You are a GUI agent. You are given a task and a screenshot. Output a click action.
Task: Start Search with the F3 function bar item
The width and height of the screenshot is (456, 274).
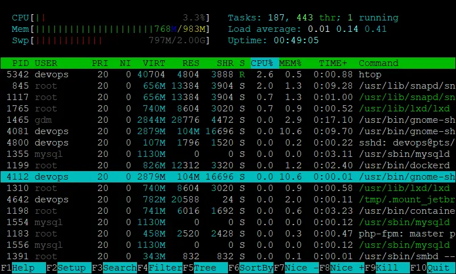point(114,268)
